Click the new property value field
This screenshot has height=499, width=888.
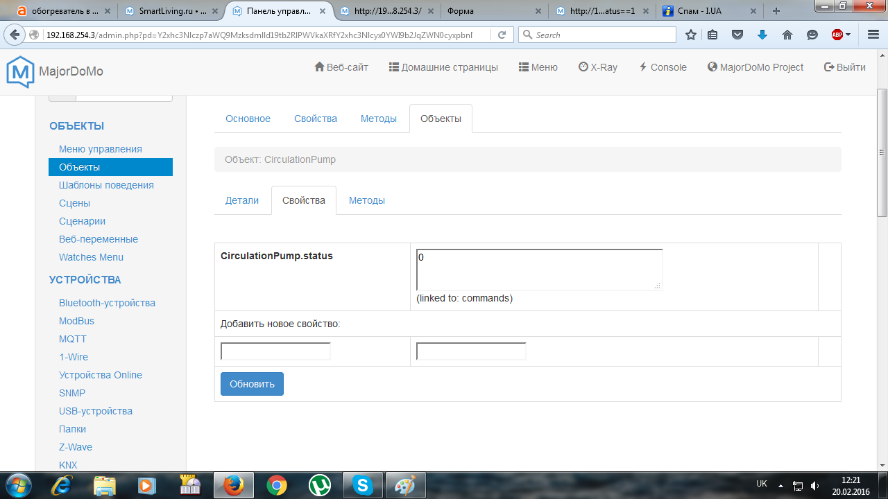[471, 351]
